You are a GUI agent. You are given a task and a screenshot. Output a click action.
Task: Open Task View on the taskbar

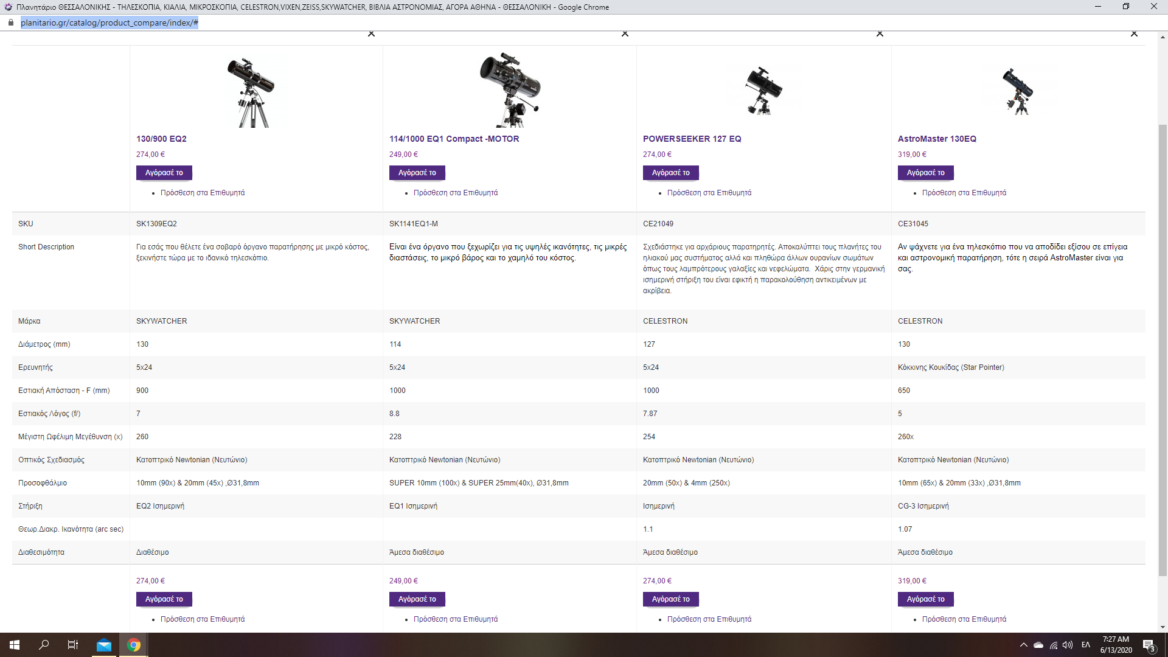(x=73, y=645)
